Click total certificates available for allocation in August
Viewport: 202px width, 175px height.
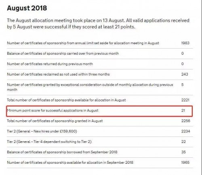(100, 100)
